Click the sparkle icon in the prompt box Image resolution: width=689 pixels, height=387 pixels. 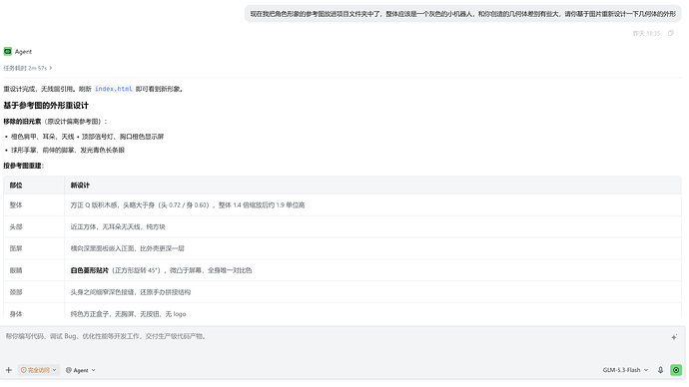(674, 337)
